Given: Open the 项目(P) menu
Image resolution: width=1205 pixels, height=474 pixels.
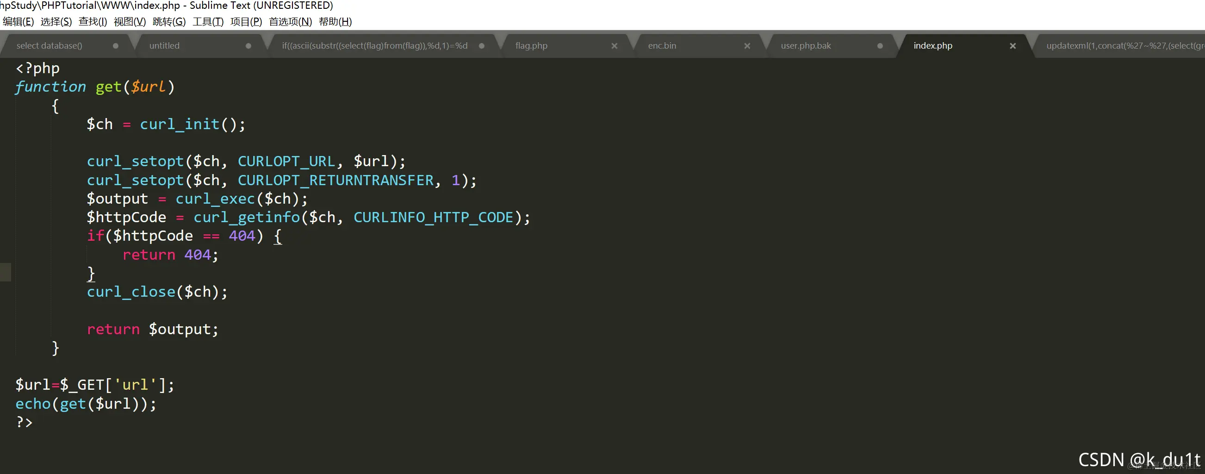Looking at the screenshot, I should click(246, 21).
